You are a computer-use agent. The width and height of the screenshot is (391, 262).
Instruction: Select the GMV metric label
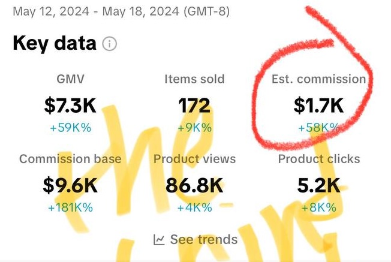70,79
